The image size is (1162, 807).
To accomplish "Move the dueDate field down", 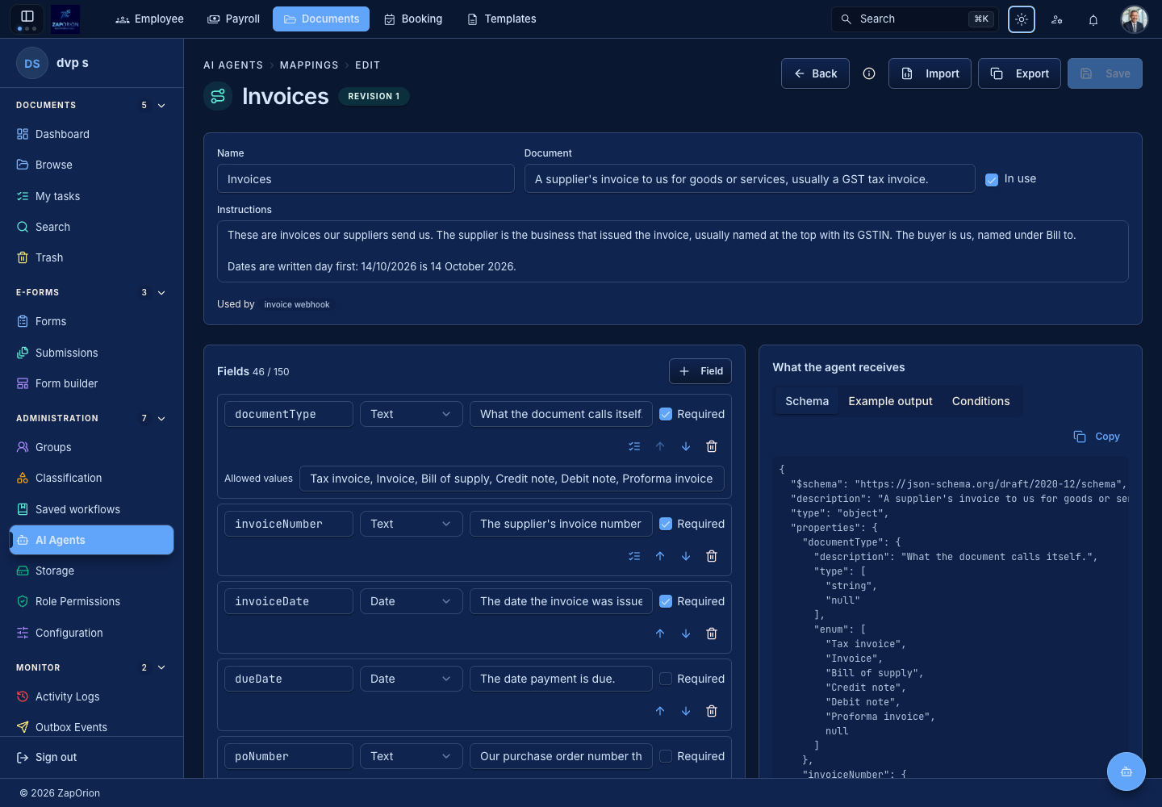I will (x=686, y=711).
